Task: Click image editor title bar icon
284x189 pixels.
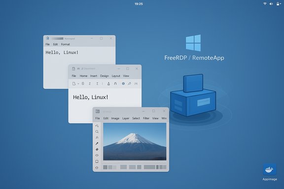Action: 98,111
